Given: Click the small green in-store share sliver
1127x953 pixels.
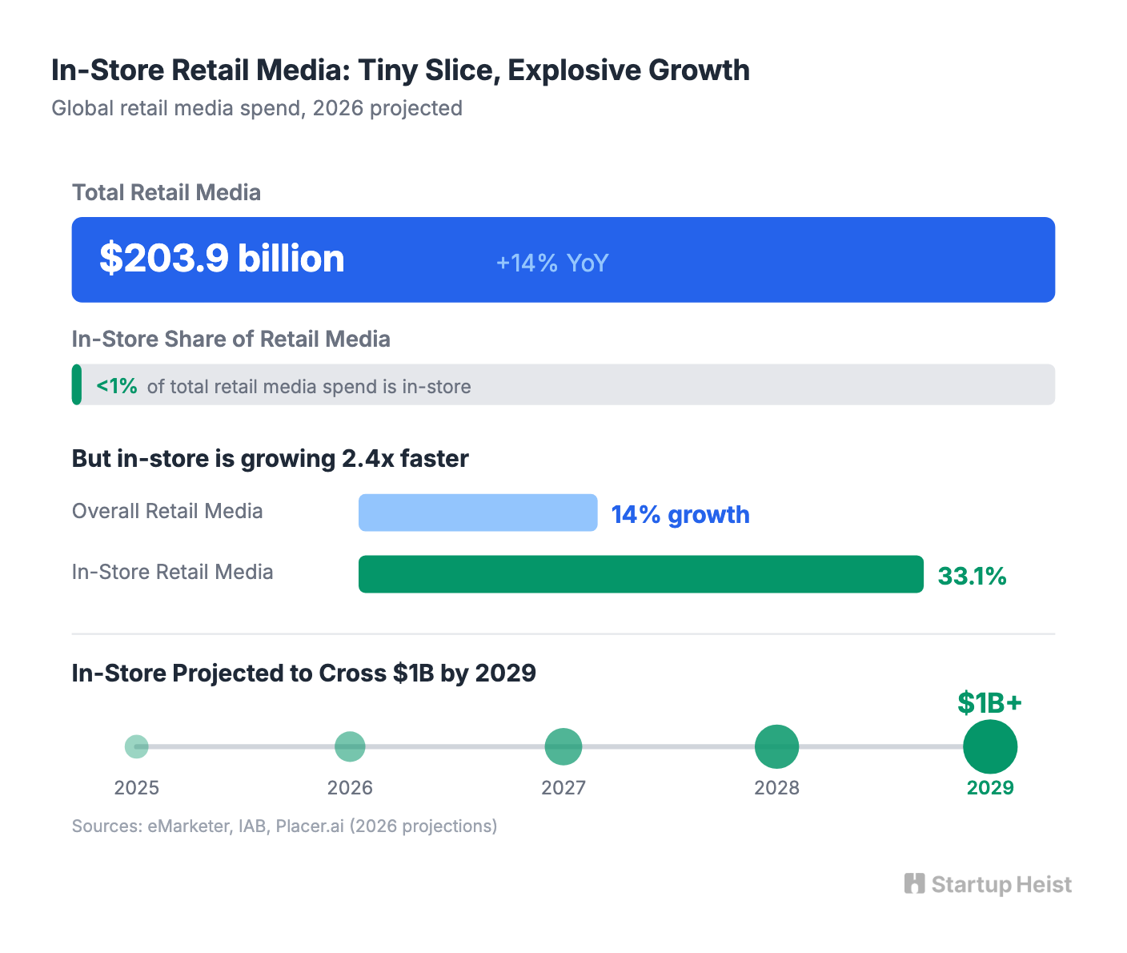Looking at the screenshot, I should [x=77, y=384].
